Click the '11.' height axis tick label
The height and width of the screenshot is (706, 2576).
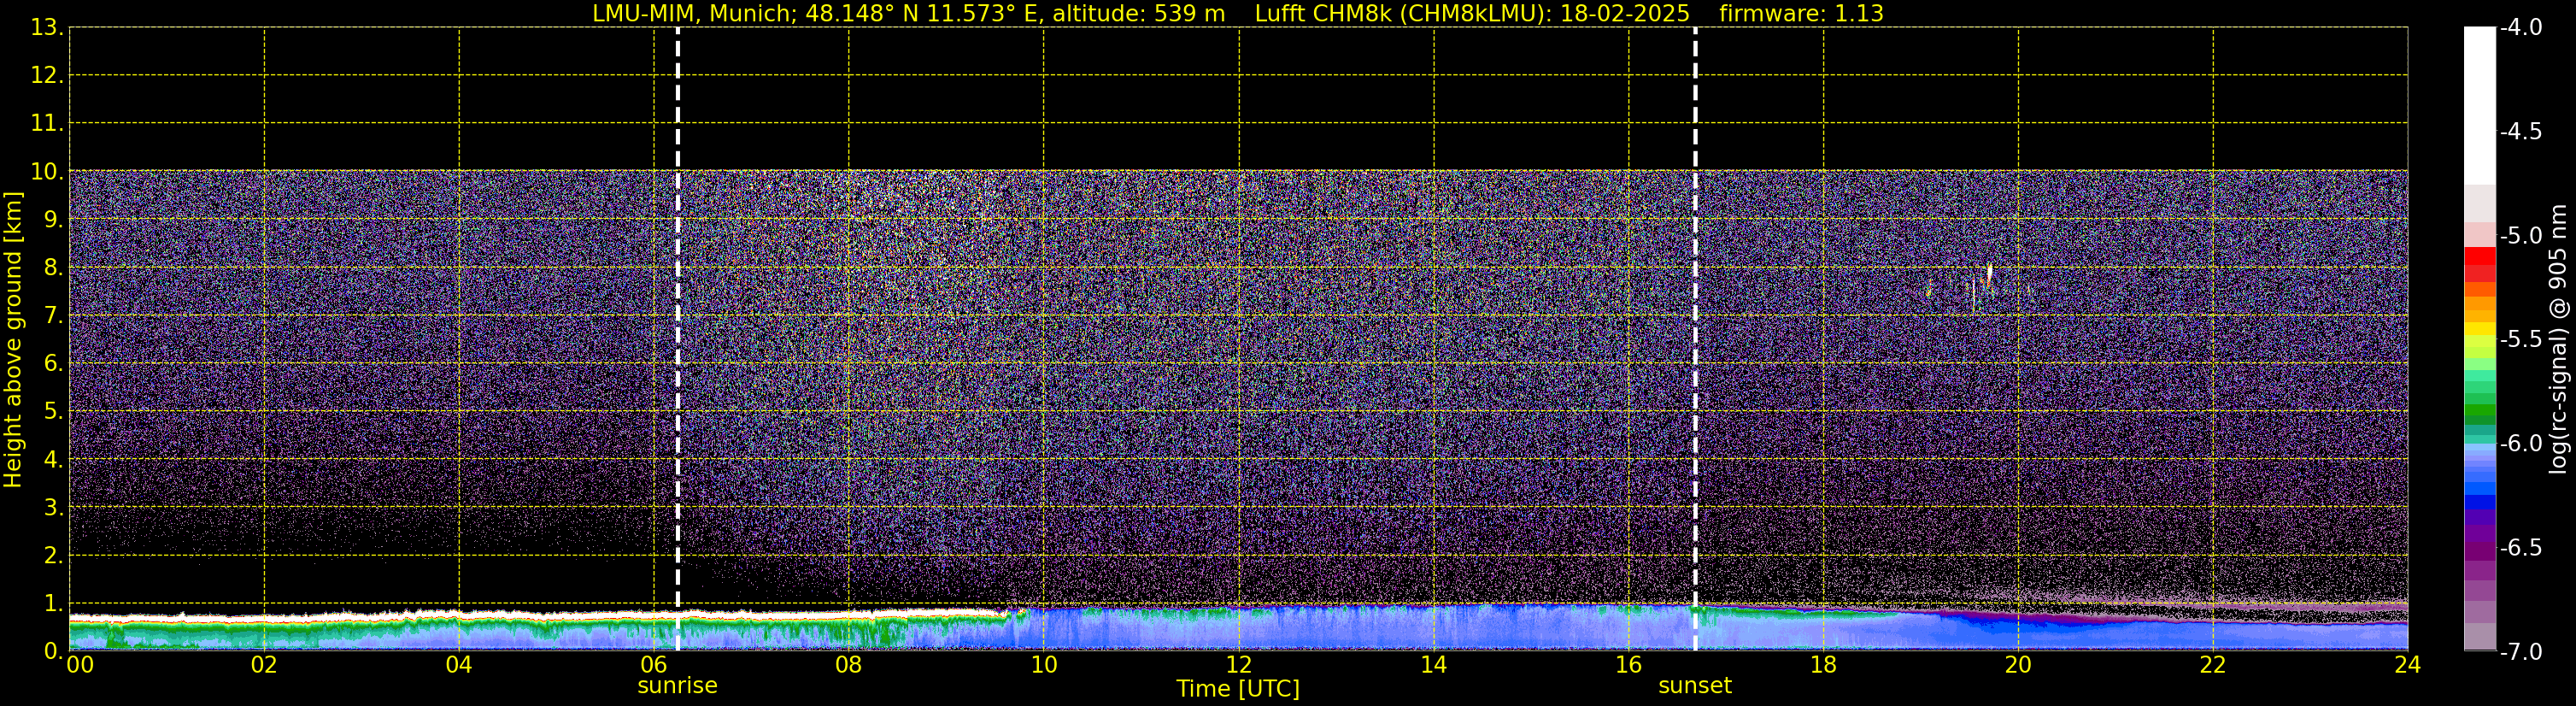[x=47, y=124]
